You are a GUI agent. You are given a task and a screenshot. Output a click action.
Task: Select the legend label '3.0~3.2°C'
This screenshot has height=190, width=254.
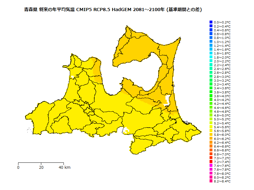(222, 81)
